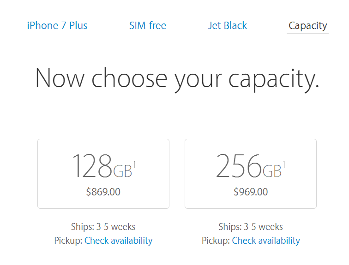Return to the SIM-free carrier step
Viewport: 349px width, 265px height.
148,26
